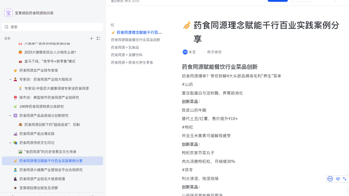Click the iFLY input method icon

[x=330, y=179]
